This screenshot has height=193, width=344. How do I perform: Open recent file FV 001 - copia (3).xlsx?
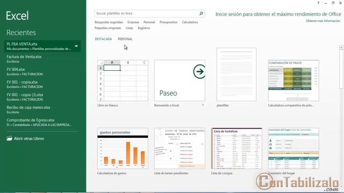[x=42, y=97]
